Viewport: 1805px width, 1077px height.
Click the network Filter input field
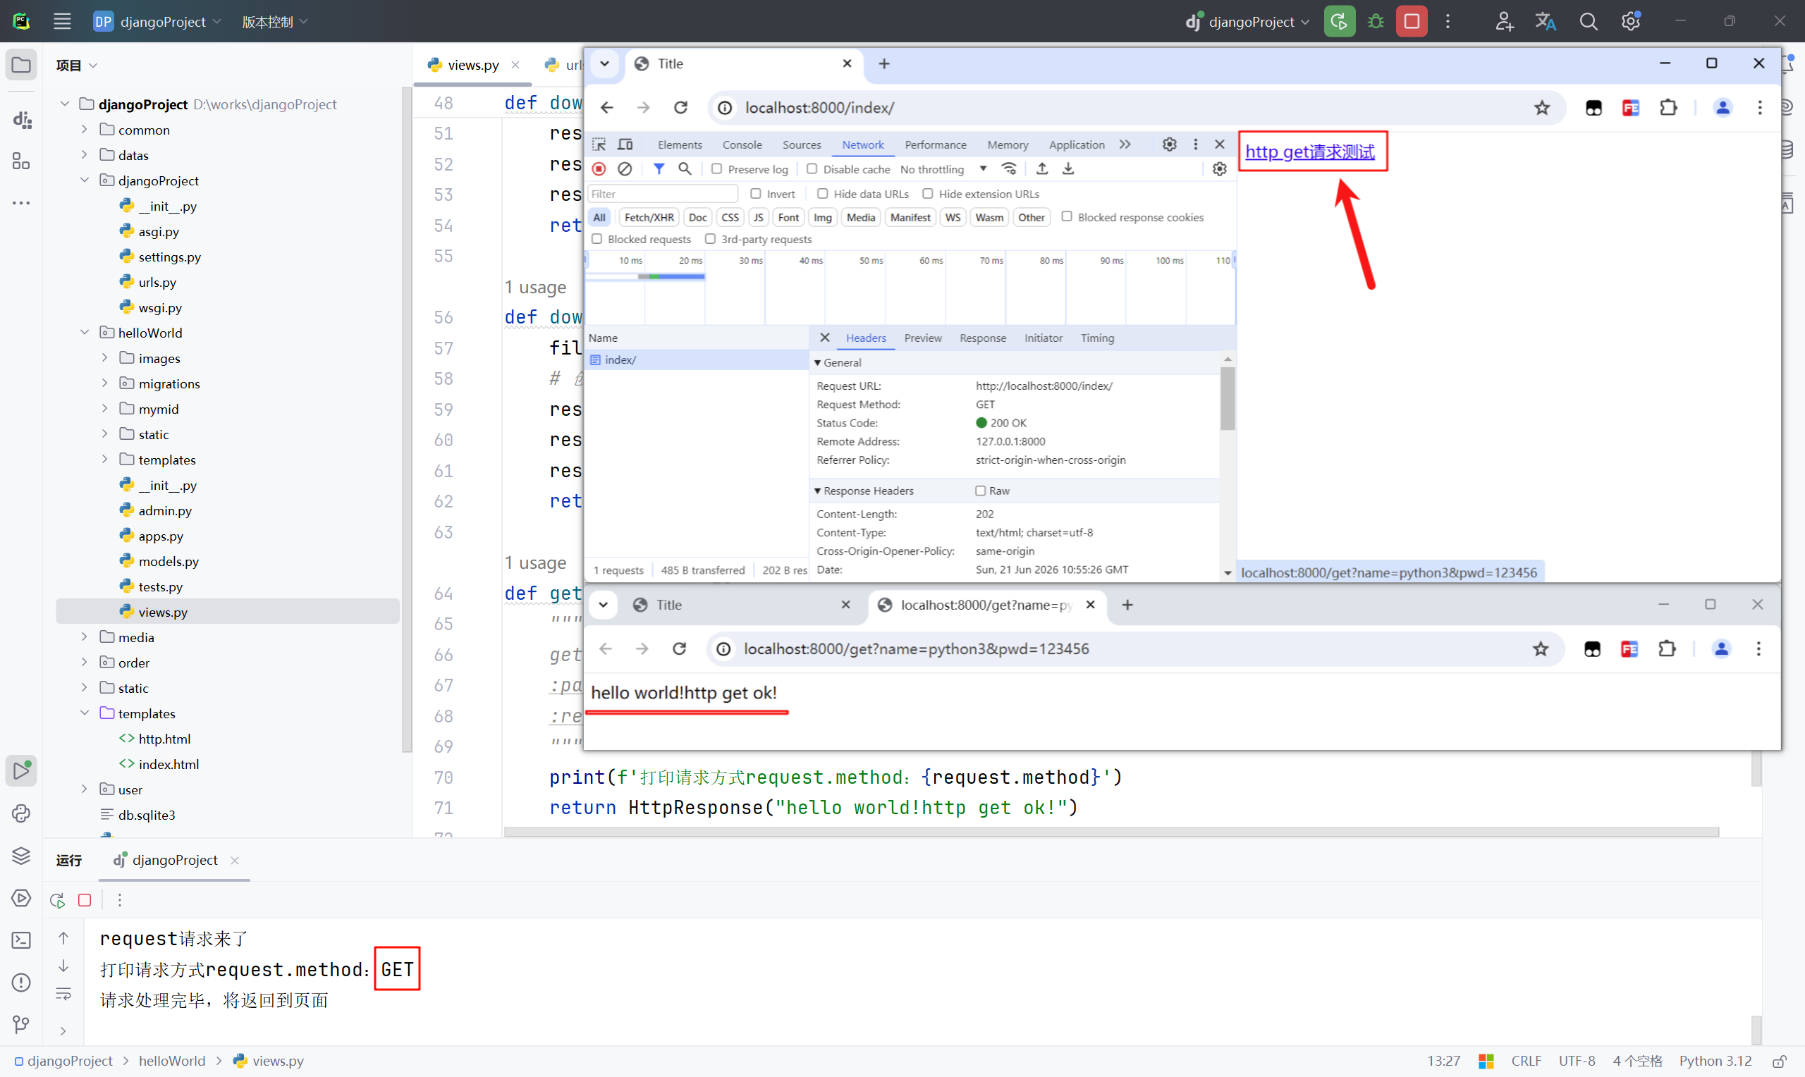662,194
